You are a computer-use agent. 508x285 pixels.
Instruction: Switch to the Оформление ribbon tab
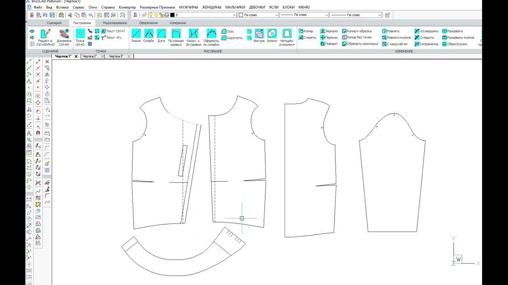148,23
